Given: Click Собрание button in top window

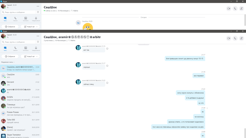Looking at the screenshot, I should [10, 26].
